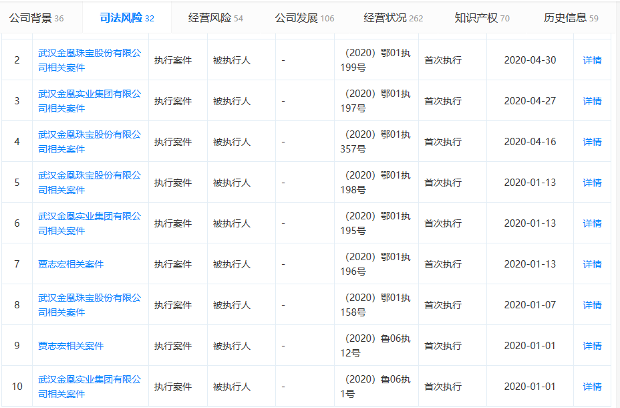Click 被执行人 in row 3
The width and height of the screenshot is (620, 408).
232,101
